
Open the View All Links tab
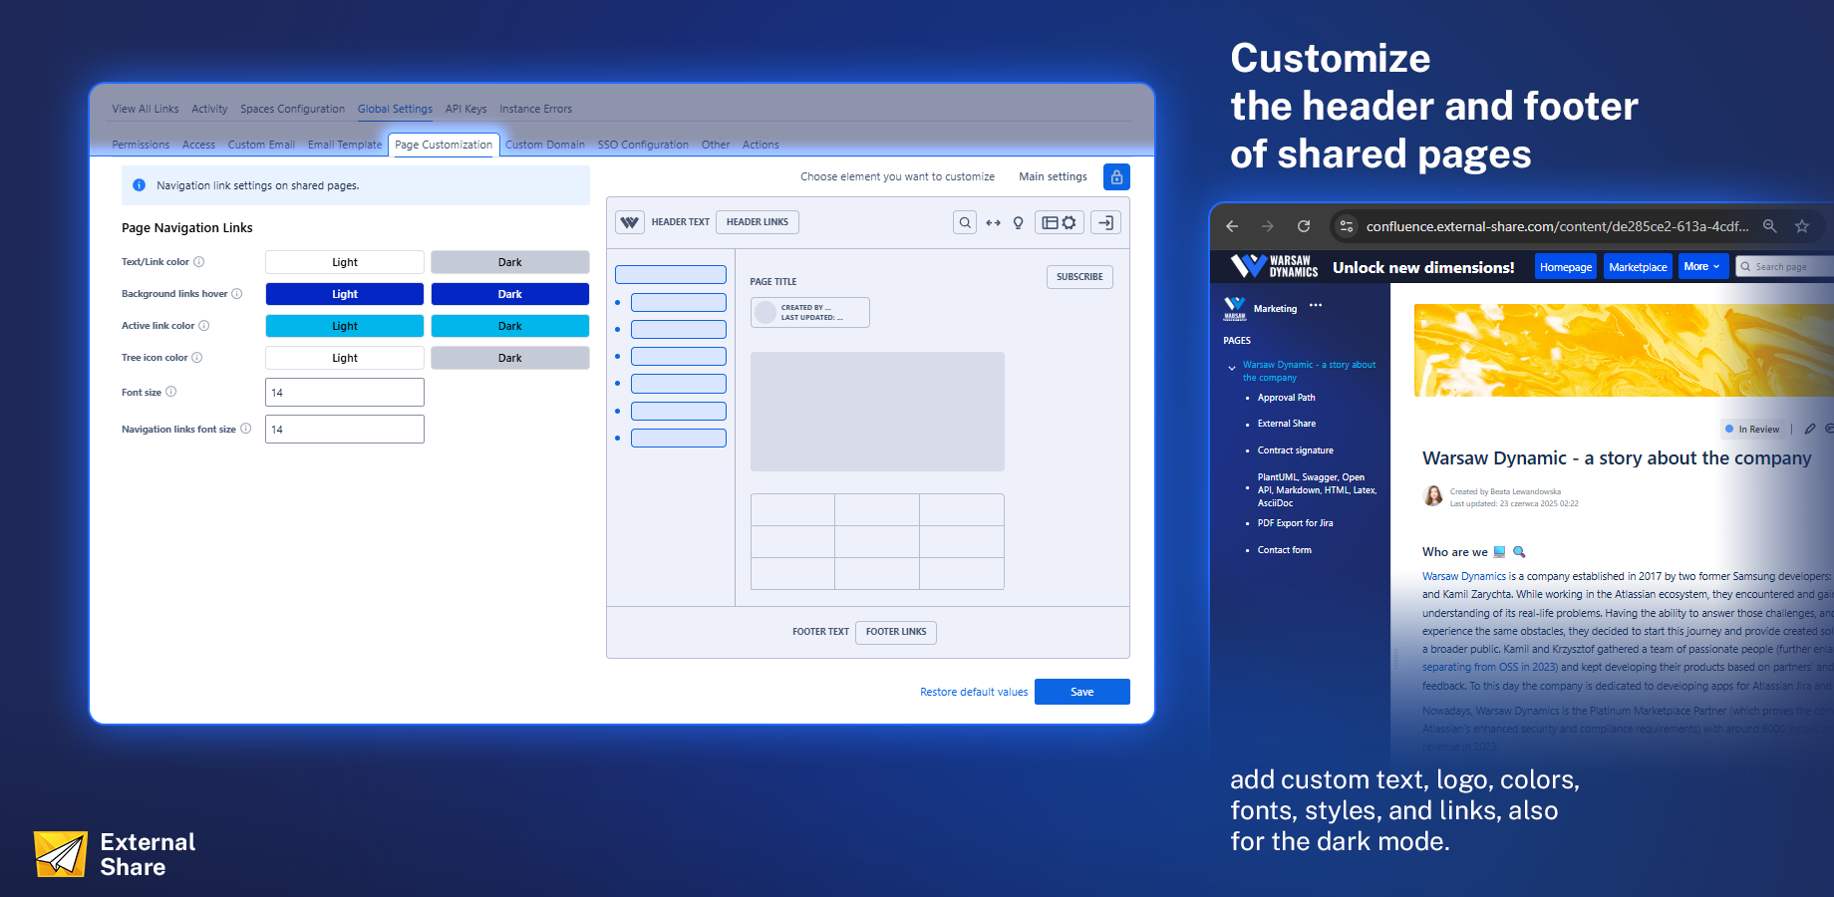(x=146, y=109)
